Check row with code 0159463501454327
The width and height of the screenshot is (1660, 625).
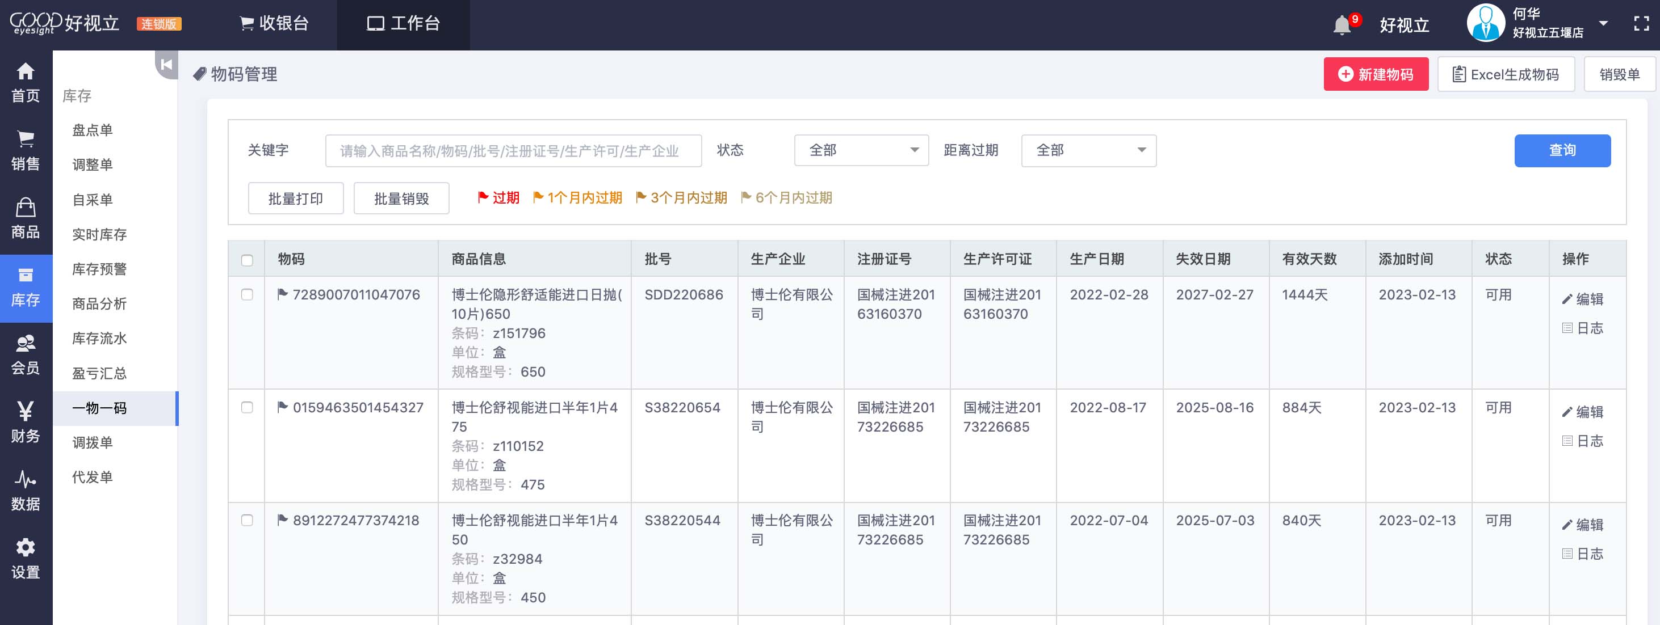(247, 407)
